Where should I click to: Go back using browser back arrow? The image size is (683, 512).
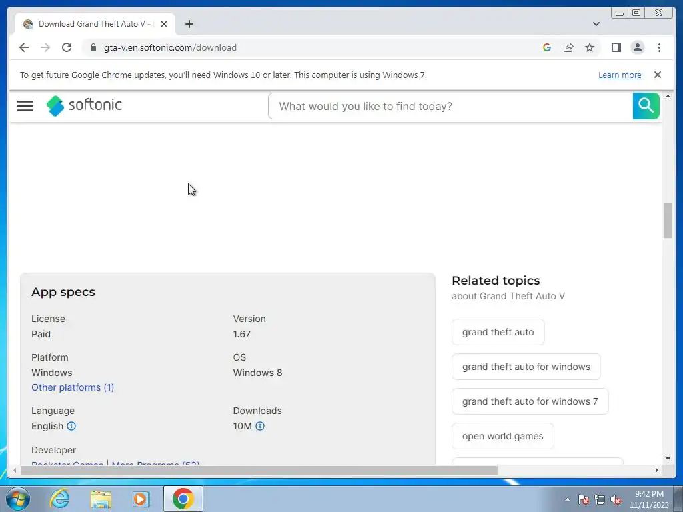coord(24,47)
